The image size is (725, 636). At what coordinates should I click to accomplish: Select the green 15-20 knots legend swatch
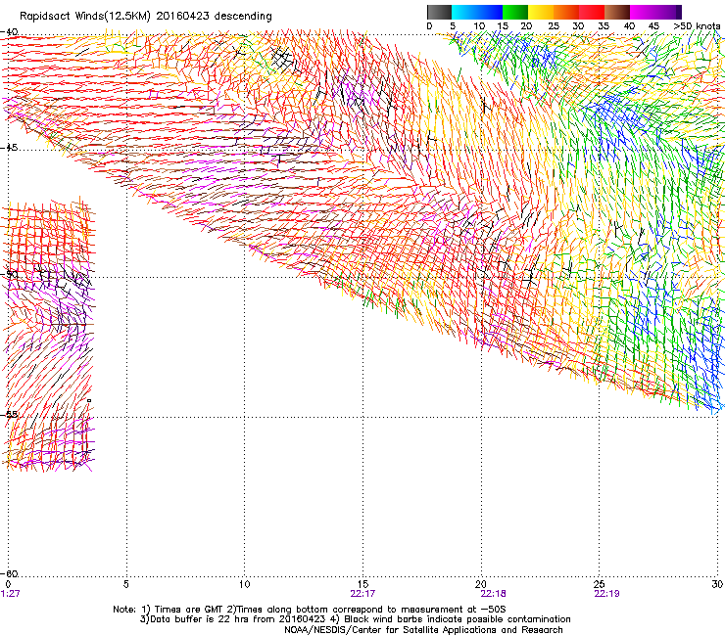coord(515,12)
